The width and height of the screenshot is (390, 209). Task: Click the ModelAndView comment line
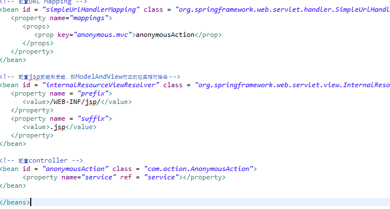pyautogui.click(x=90, y=77)
